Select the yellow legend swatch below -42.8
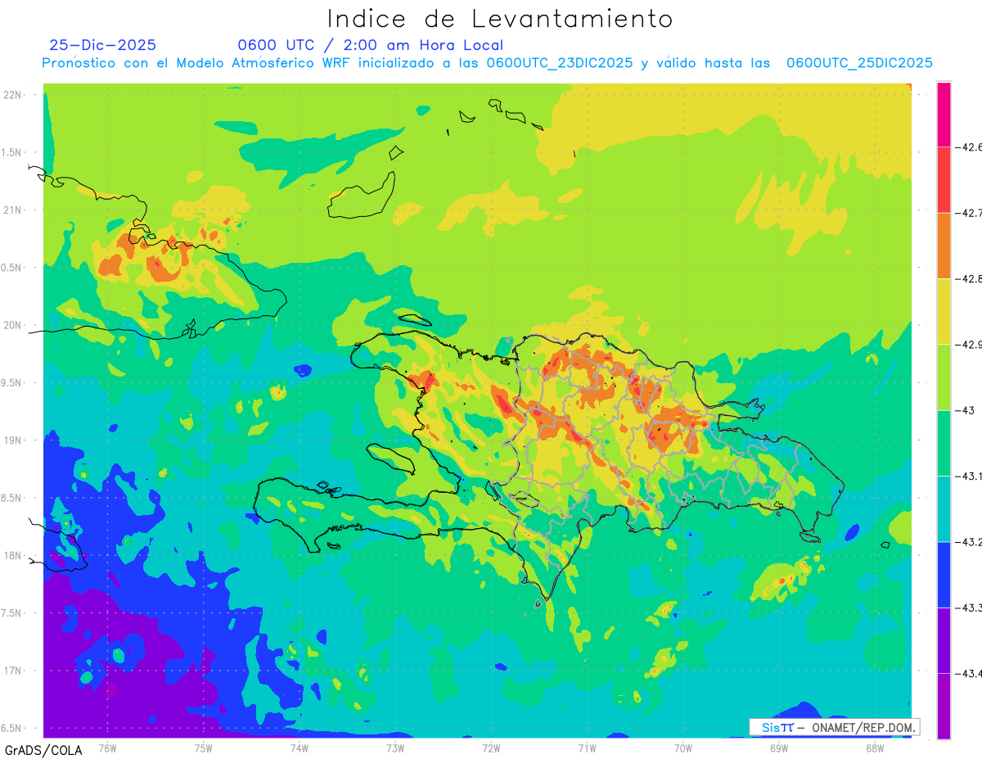 click(x=944, y=312)
